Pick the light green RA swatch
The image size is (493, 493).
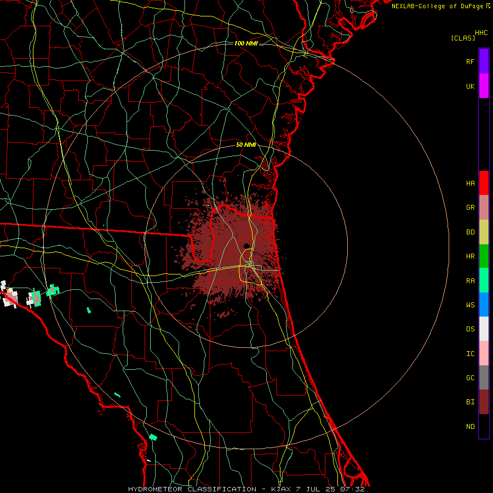pyautogui.click(x=484, y=280)
